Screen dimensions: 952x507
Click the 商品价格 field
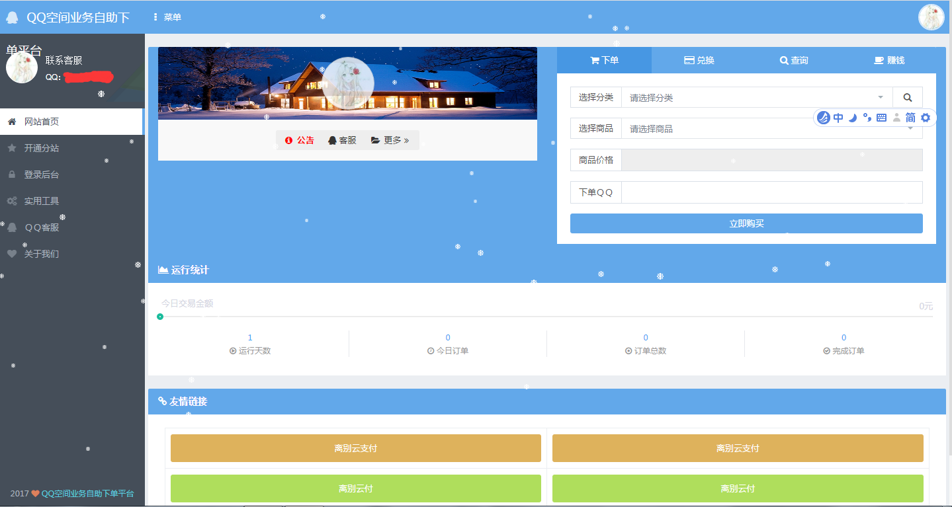(x=771, y=160)
